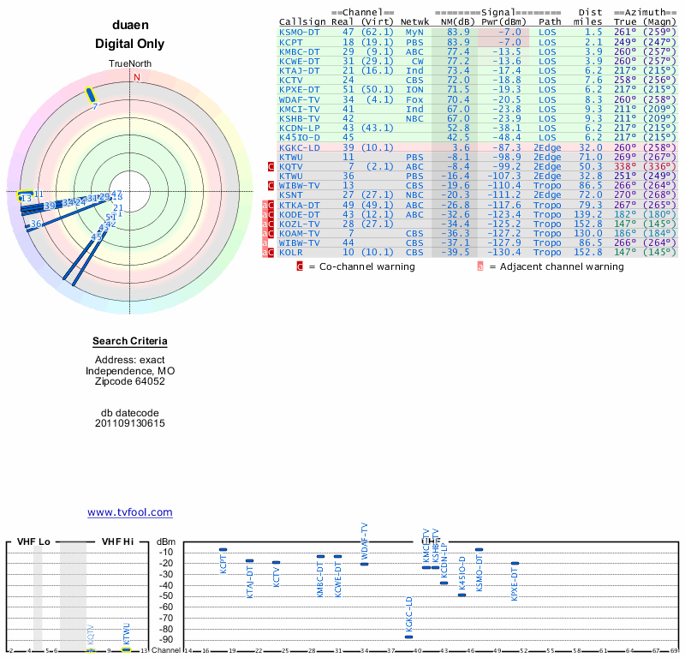The image size is (685, 658).
Task: Click the KTWU marker in the VHF Hi chart
Action: (x=126, y=650)
